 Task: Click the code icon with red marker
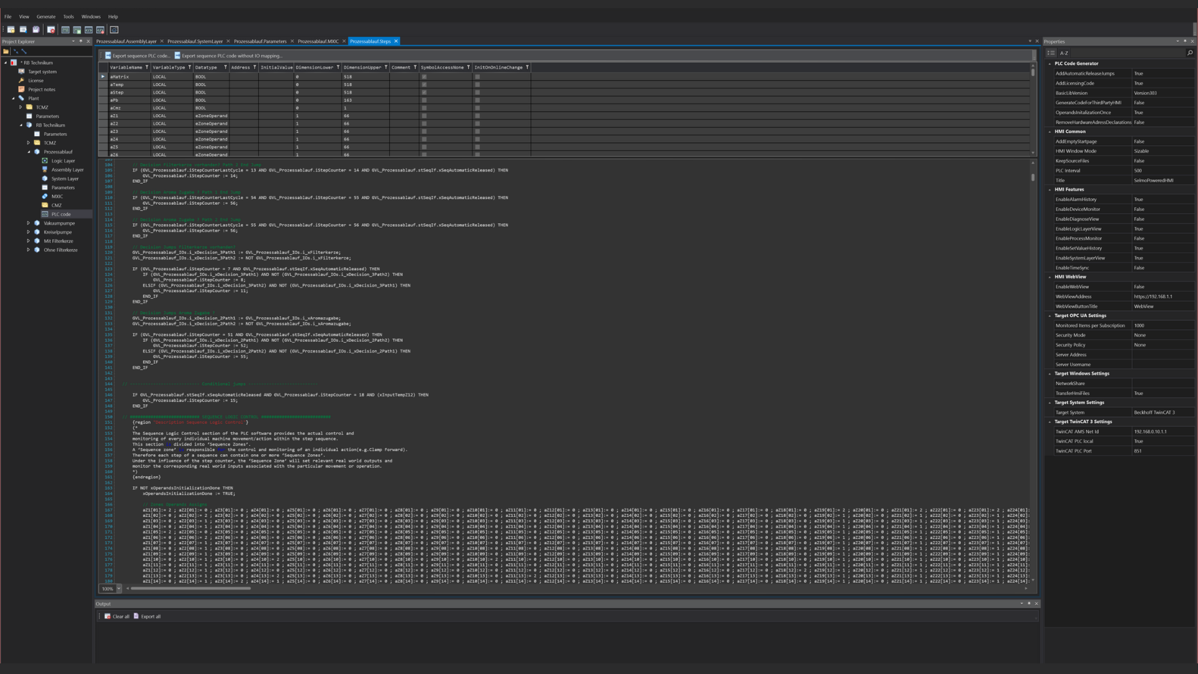(x=100, y=29)
